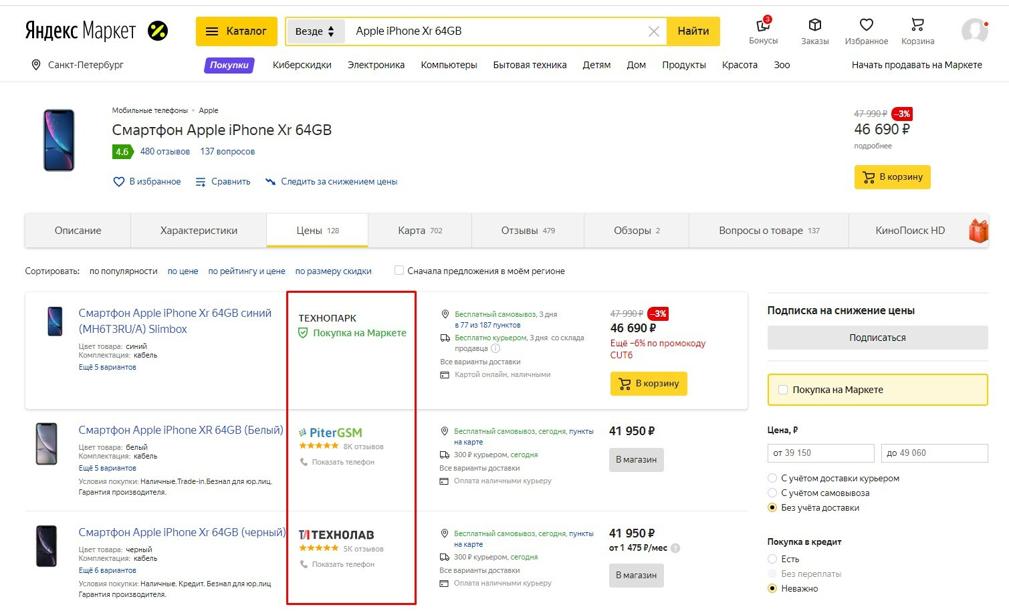Select С учётом самовывоза option
Viewport: 1009px width, 613px height.
pyautogui.click(x=773, y=493)
